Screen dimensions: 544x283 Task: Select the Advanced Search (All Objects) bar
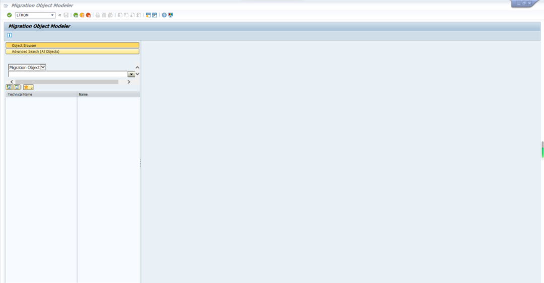point(72,51)
